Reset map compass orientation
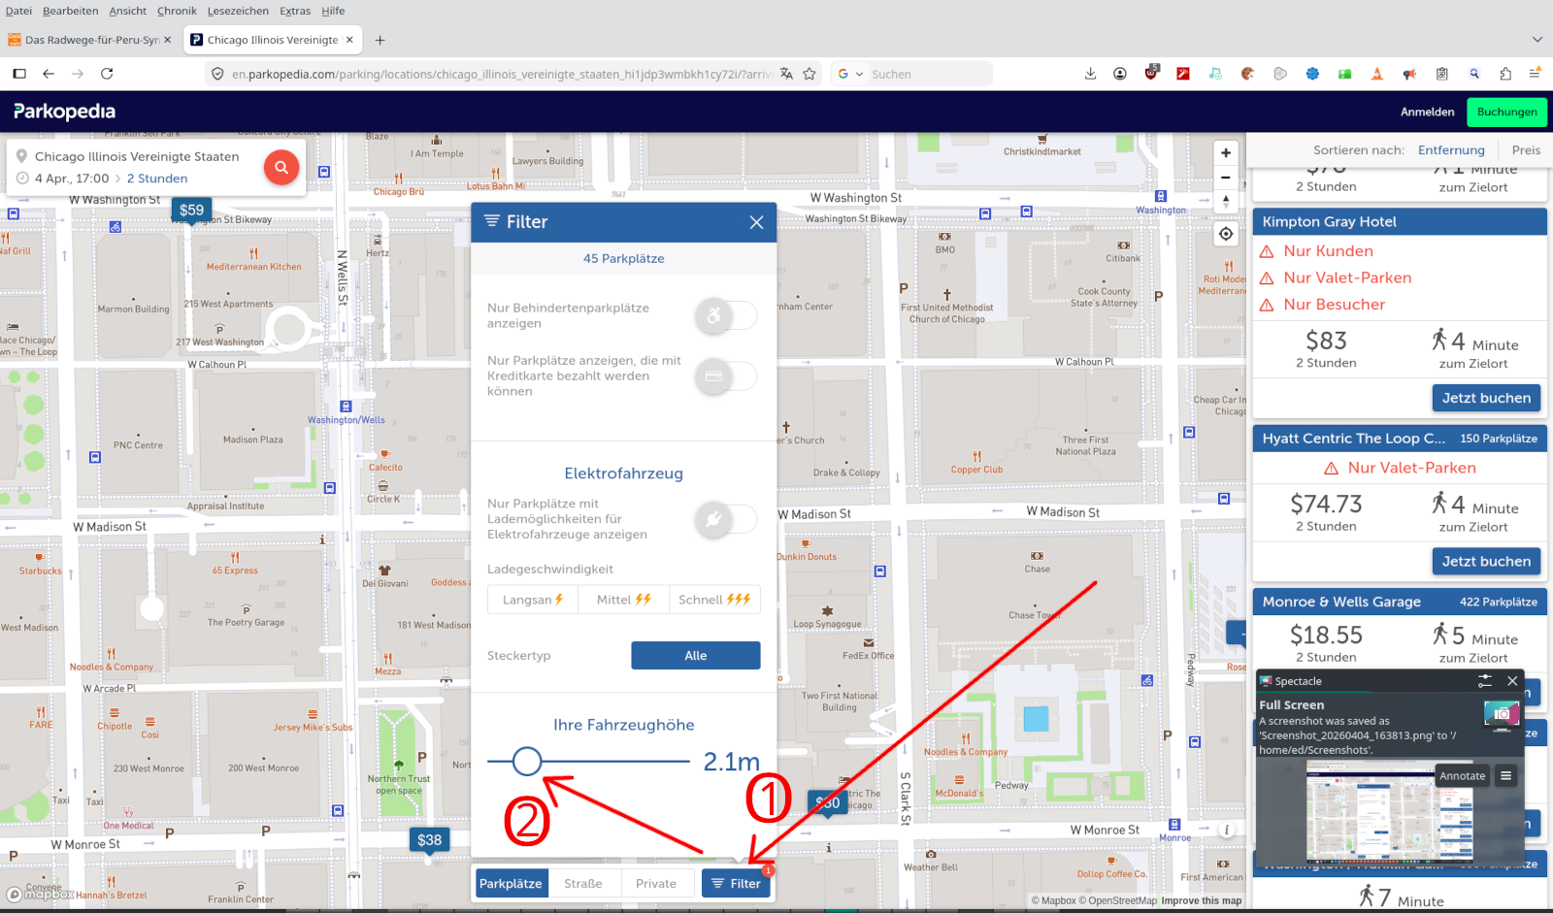 (1226, 201)
